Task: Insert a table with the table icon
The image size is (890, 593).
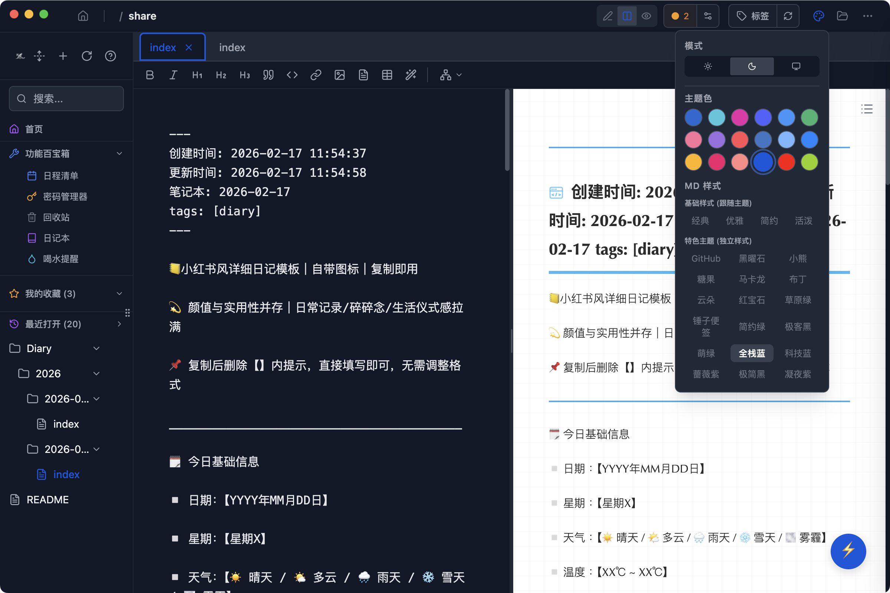Action: [387, 74]
